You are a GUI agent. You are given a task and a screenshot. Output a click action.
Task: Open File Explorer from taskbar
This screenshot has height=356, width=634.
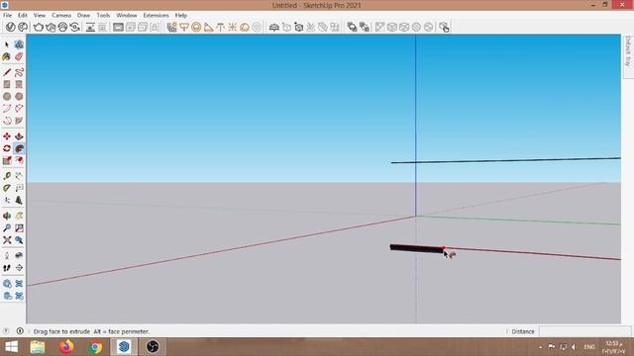point(38,347)
